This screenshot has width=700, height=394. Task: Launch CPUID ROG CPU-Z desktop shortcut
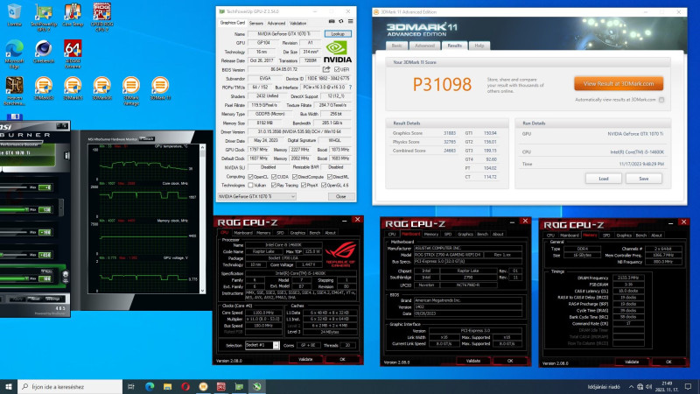(x=101, y=18)
